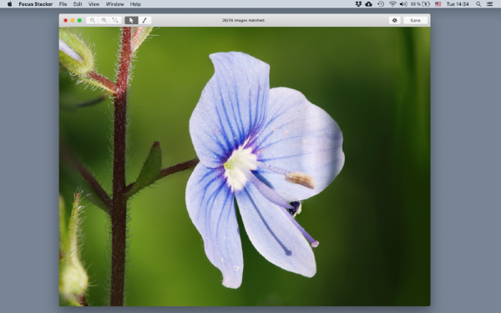The width and height of the screenshot is (501, 313).
Task: Select the fit-to-window crop icon
Action: click(115, 20)
